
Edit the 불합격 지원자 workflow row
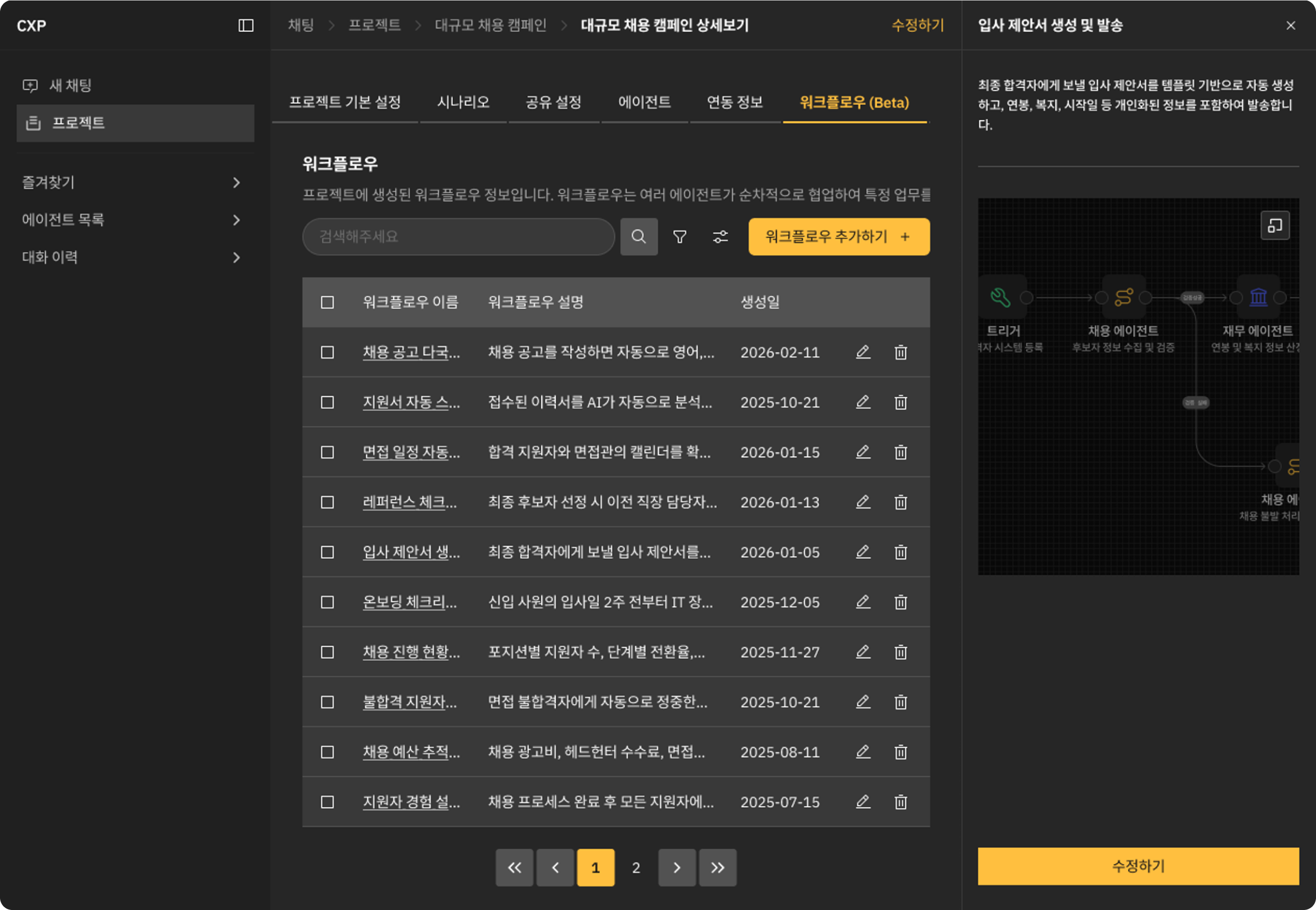[x=863, y=702]
